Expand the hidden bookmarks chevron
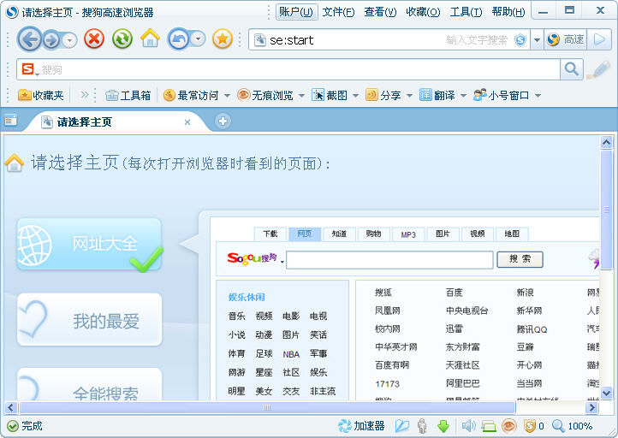Screen dimensions: 618x438 point(84,95)
